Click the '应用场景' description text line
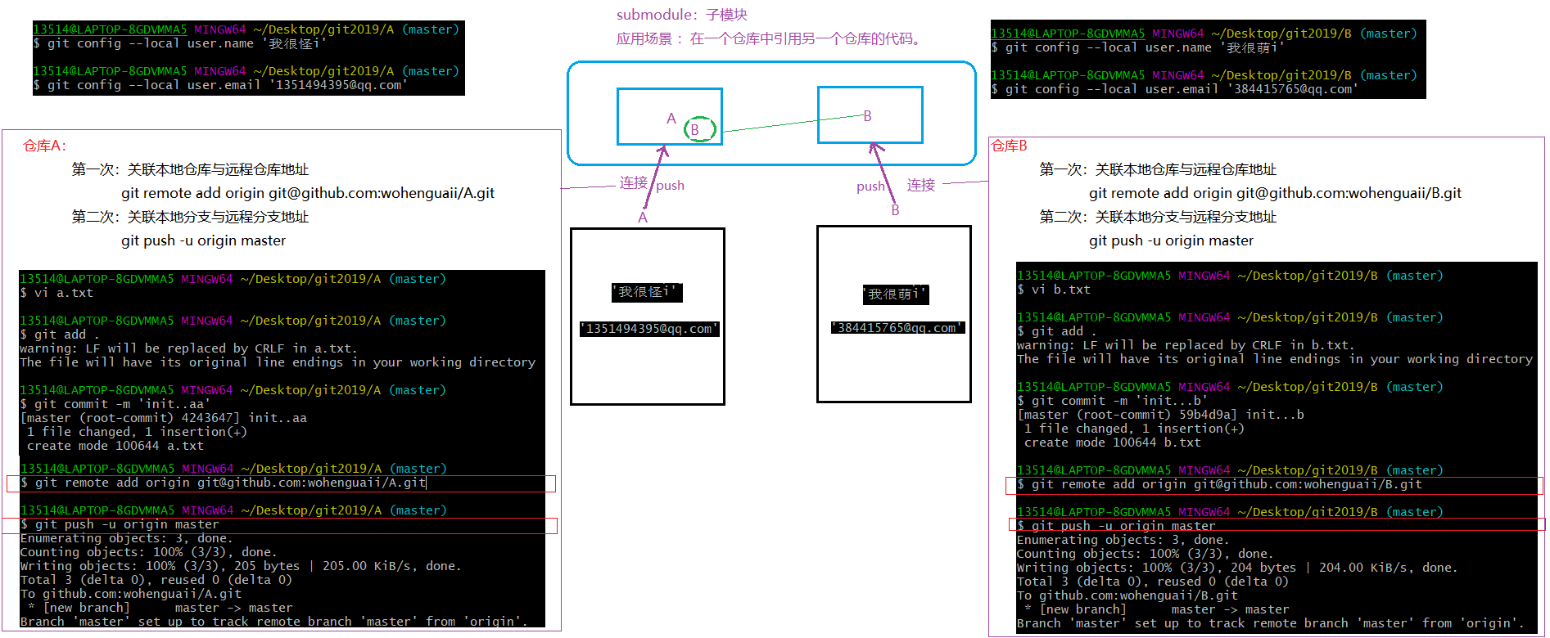 [x=768, y=39]
